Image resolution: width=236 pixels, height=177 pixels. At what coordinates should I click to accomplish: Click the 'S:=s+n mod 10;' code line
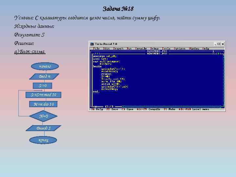pos(113,79)
